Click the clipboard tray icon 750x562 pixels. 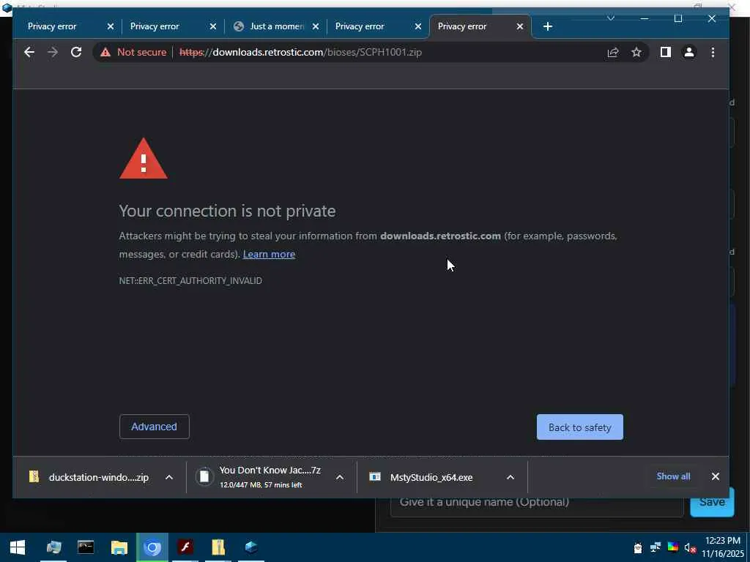638,547
